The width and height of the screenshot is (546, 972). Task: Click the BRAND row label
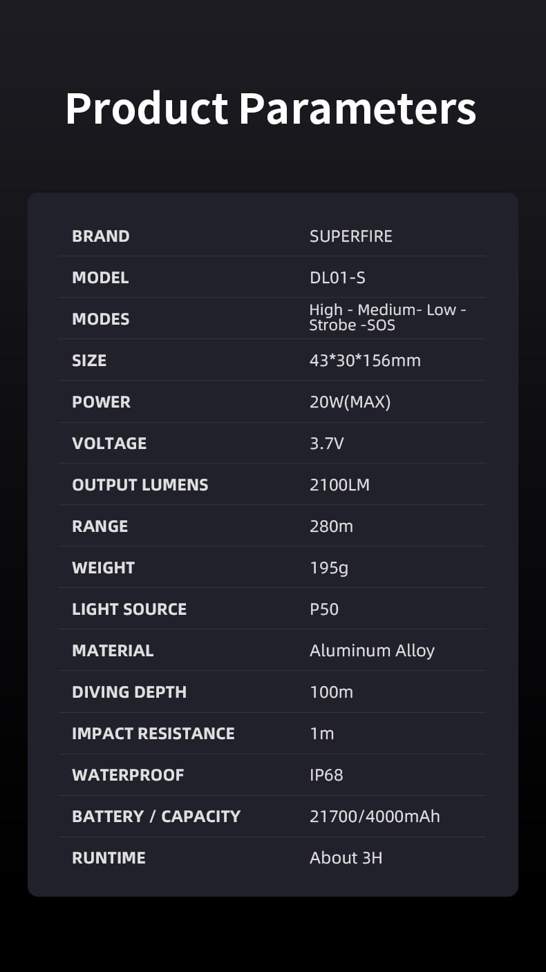pyautogui.click(x=101, y=236)
